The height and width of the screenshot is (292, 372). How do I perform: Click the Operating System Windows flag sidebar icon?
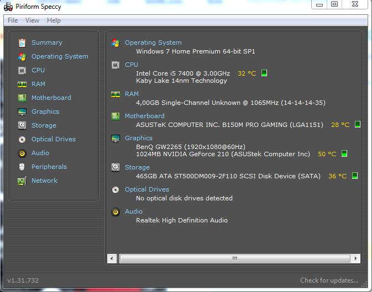(22, 57)
